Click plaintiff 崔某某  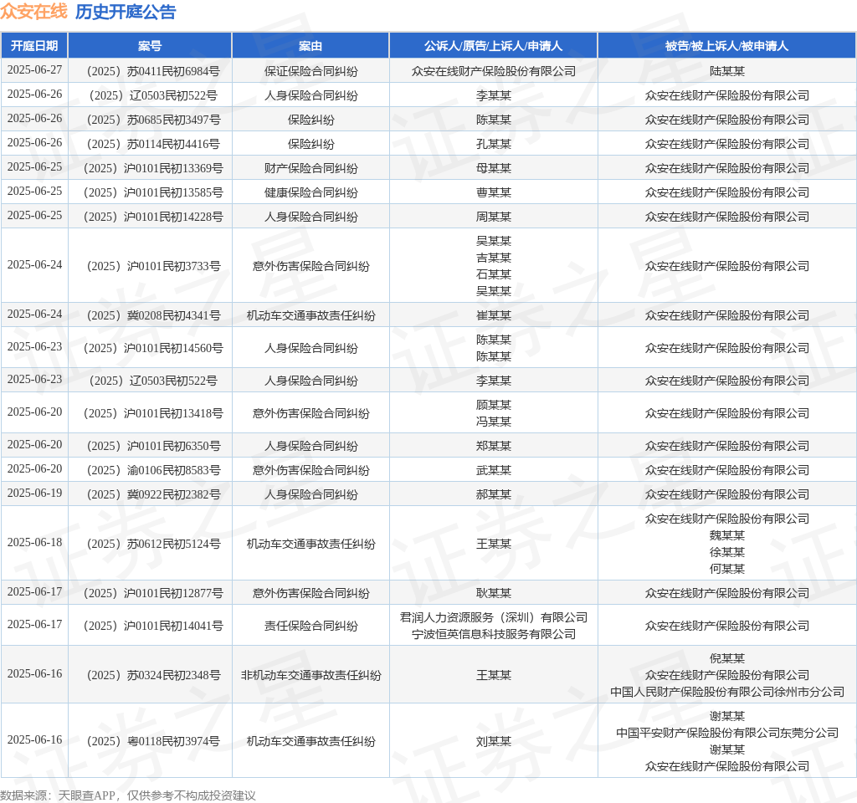pyautogui.click(x=494, y=315)
